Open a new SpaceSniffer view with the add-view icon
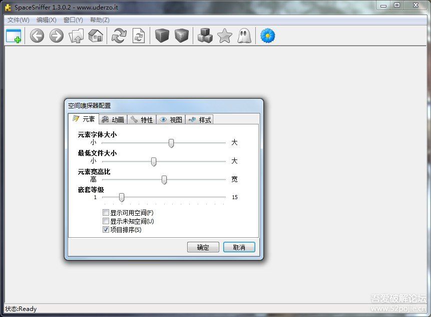Viewport: 431px width, 317px height. pos(14,36)
